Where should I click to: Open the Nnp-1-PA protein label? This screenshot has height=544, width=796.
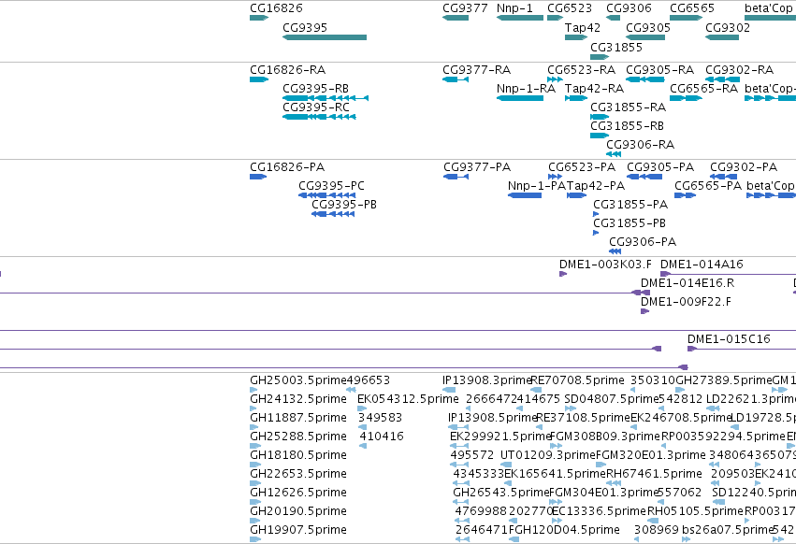coord(537,186)
